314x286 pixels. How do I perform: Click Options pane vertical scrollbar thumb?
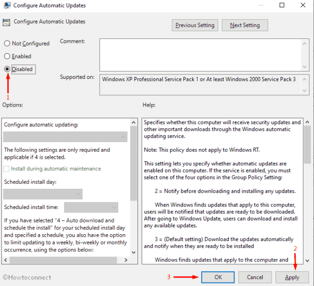pyautogui.click(x=134, y=163)
